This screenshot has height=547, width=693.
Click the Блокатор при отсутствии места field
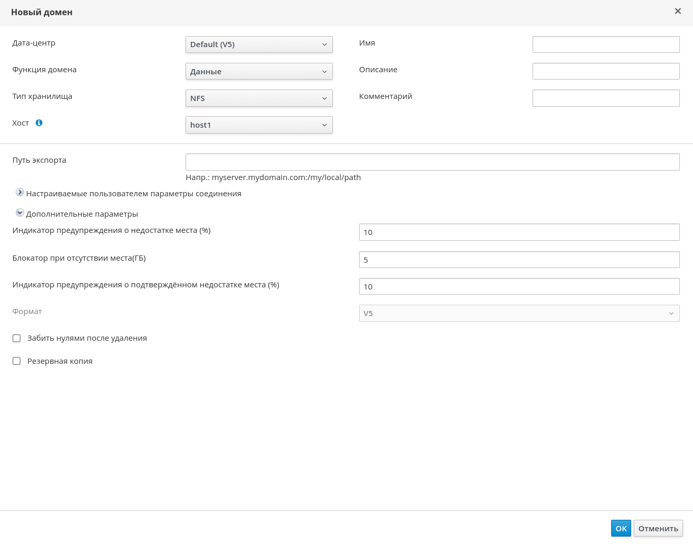point(519,260)
